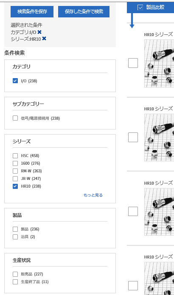Uncheck the HR10 series checkbox
Image resolution: width=174 pixels, height=295 pixels.
tap(15, 186)
